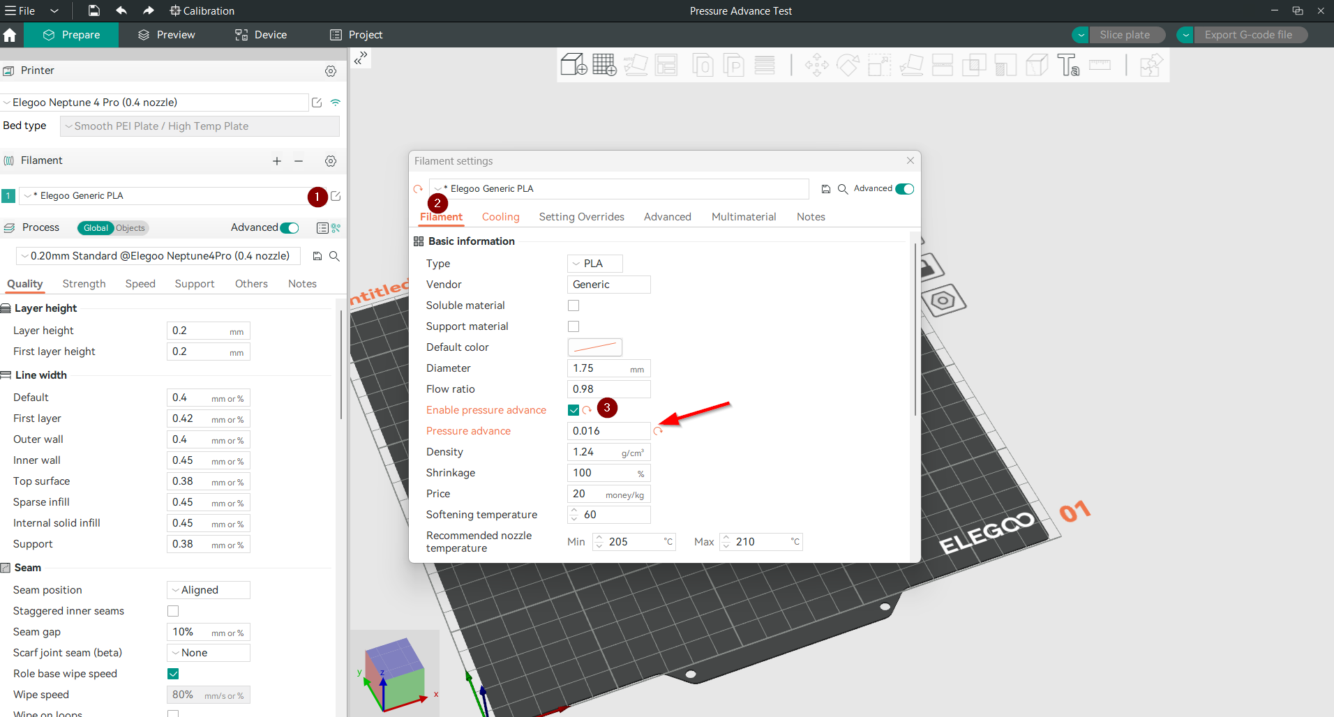Viewport: 1334px width, 717px height.
Task: Open the Scarf joint seam dropdown
Action: 208,653
